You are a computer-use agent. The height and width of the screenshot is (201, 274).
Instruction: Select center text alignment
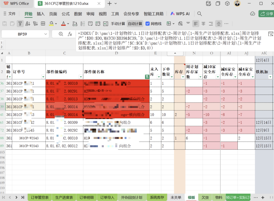click(x=203, y=24)
